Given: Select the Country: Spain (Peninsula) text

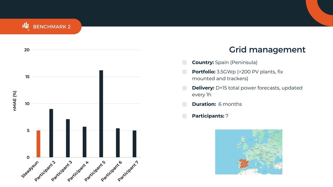Looking at the screenshot, I should [x=225, y=63].
